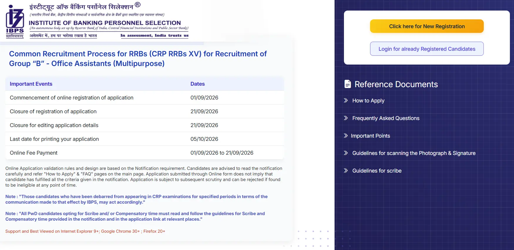Screen dimensions: 514x250
Task: Click the Closure for editing application details label
Action: 54,125
